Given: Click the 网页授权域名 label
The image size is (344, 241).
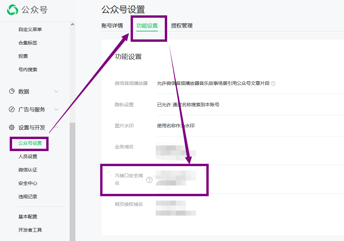Looking at the screenshot, I should click(x=129, y=204).
